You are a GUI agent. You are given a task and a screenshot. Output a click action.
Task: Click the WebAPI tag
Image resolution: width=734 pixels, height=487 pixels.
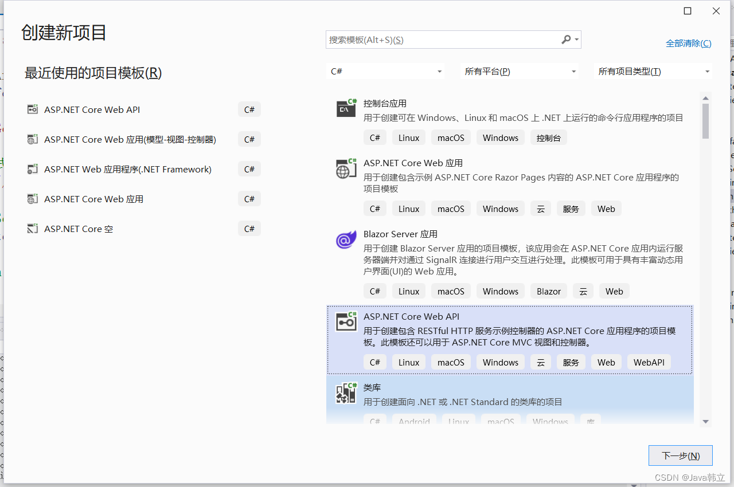(649, 362)
